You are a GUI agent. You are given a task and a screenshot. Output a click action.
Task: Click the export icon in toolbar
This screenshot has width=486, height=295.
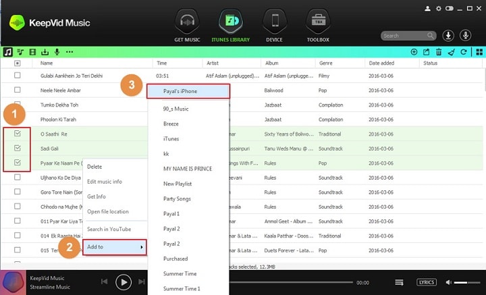(x=426, y=52)
